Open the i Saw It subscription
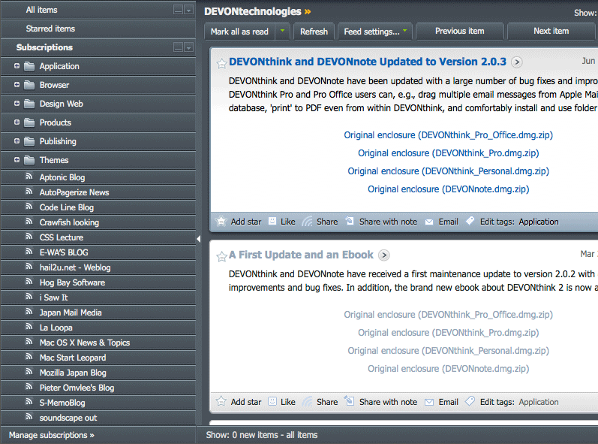The width and height of the screenshot is (598, 444). coord(98,298)
